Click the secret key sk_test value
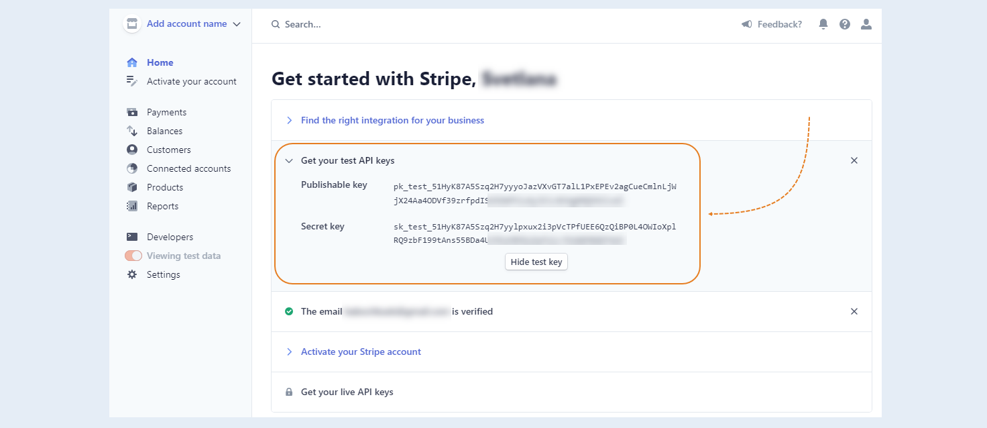Viewport: 987px width, 428px height. (x=535, y=233)
